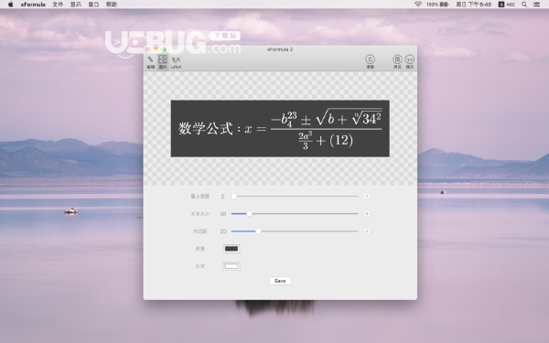Click the ABC input source indicator
Screen dimensions: 549x343
click(507, 5)
